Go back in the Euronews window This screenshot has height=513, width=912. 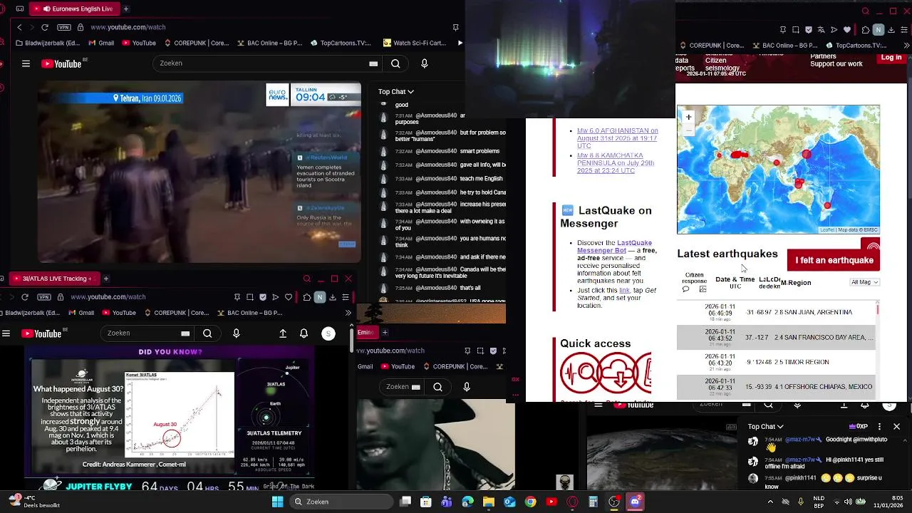tap(19, 27)
